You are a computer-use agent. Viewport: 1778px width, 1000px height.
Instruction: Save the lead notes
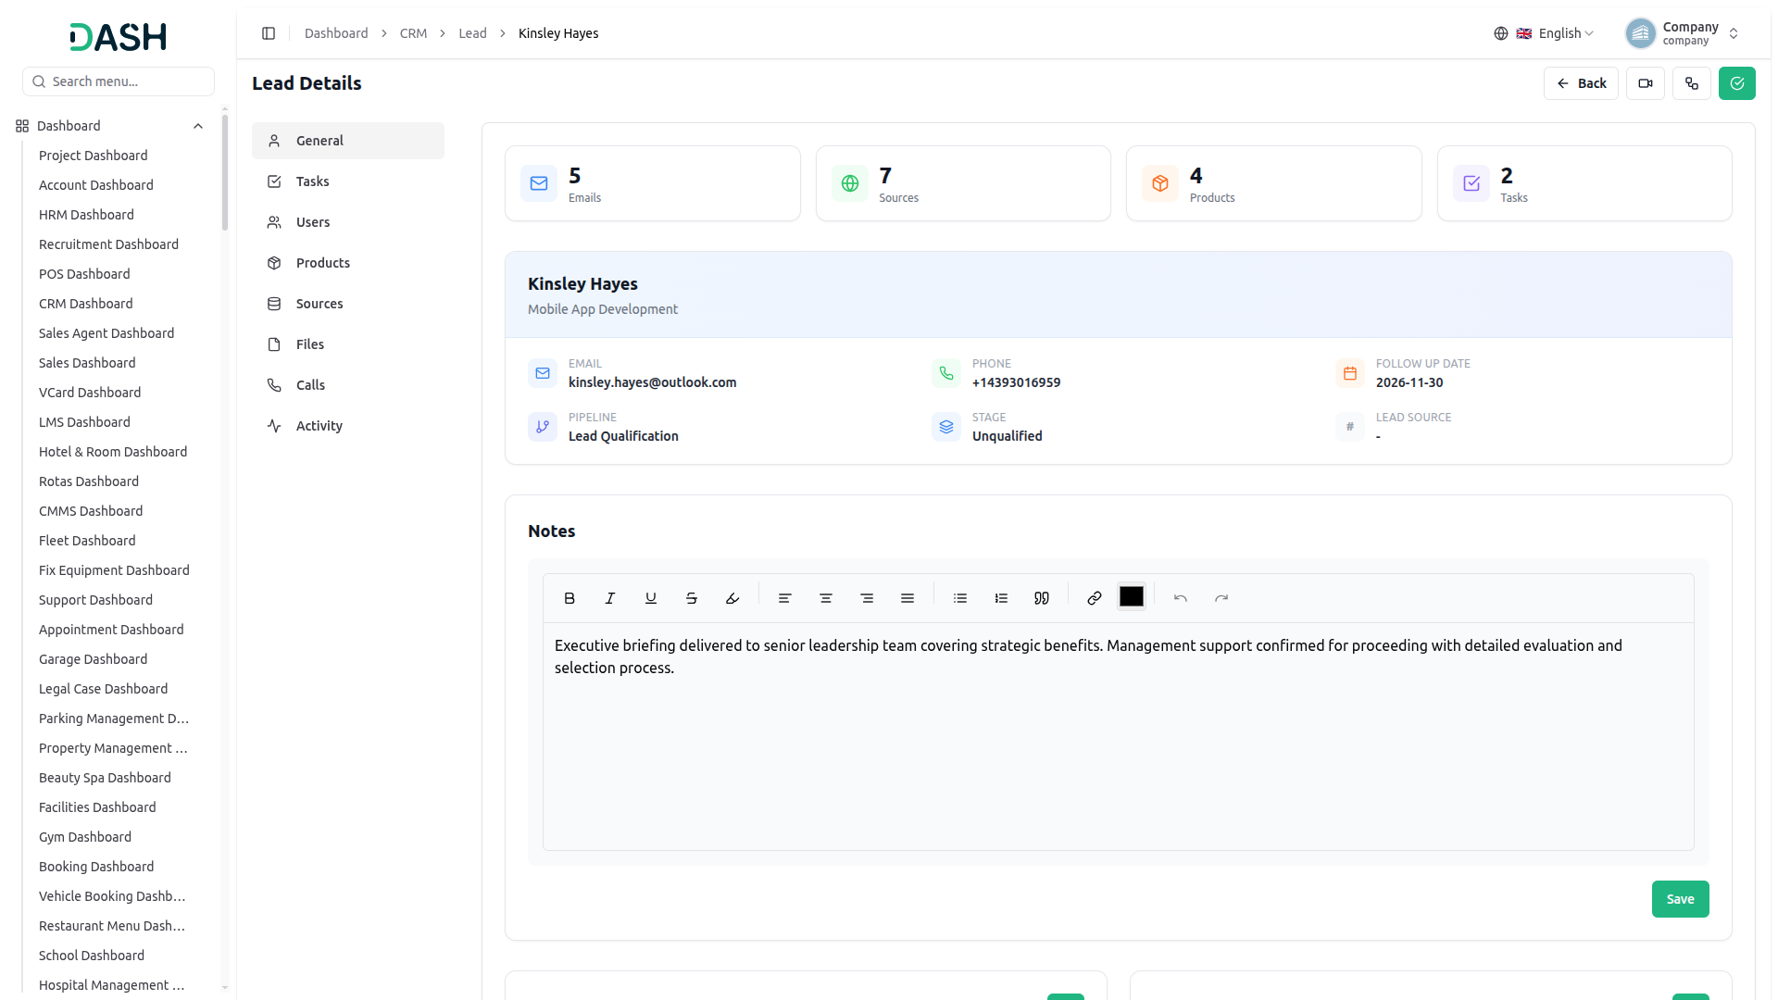(x=1680, y=899)
